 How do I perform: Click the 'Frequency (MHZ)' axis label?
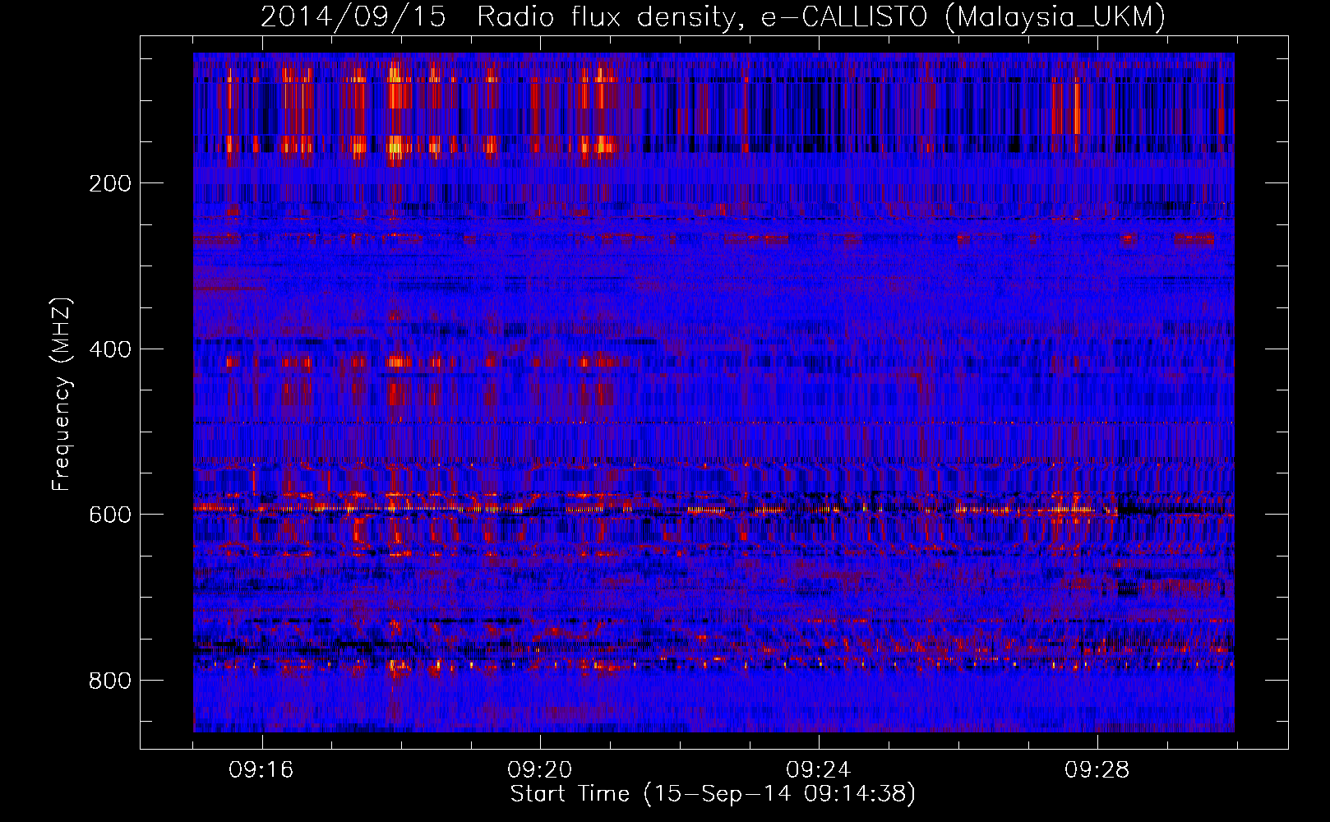click(62, 395)
